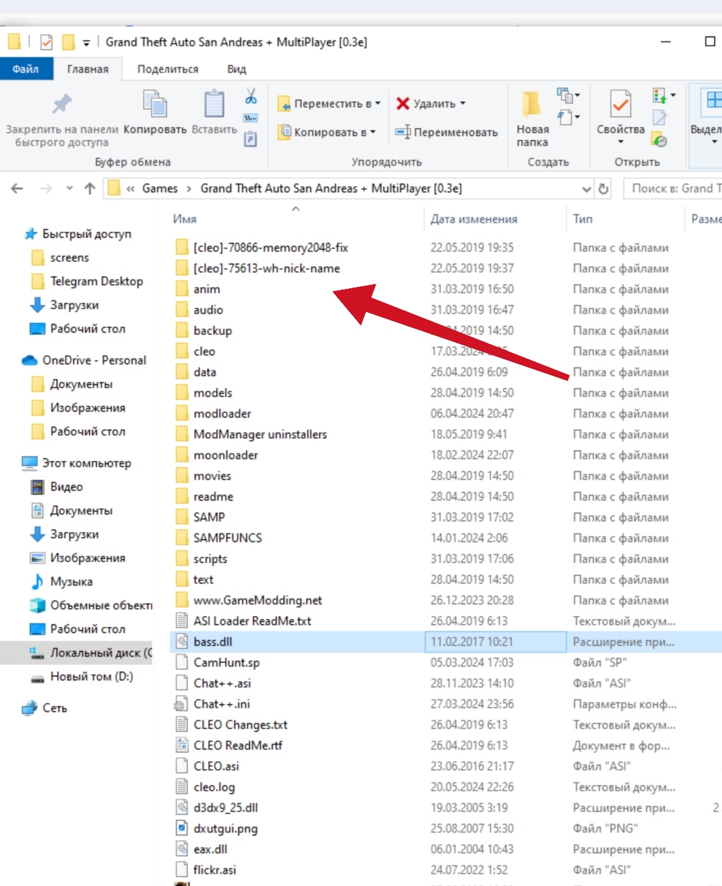Expand the Delete options dropdown arrow
722x886 pixels.
tap(463, 104)
